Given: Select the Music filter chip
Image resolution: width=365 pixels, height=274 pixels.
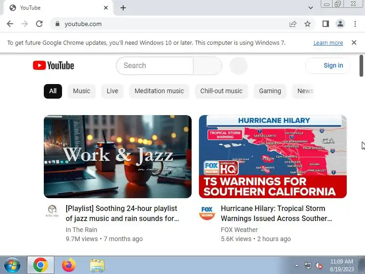Looking at the screenshot, I should (82, 91).
